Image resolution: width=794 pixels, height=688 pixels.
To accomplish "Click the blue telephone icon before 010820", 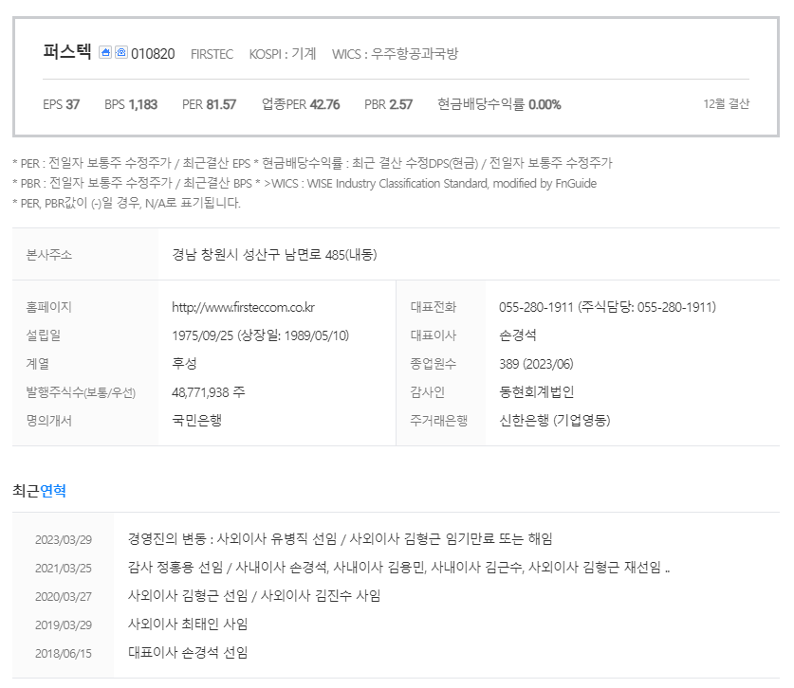I will click(121, 52).
